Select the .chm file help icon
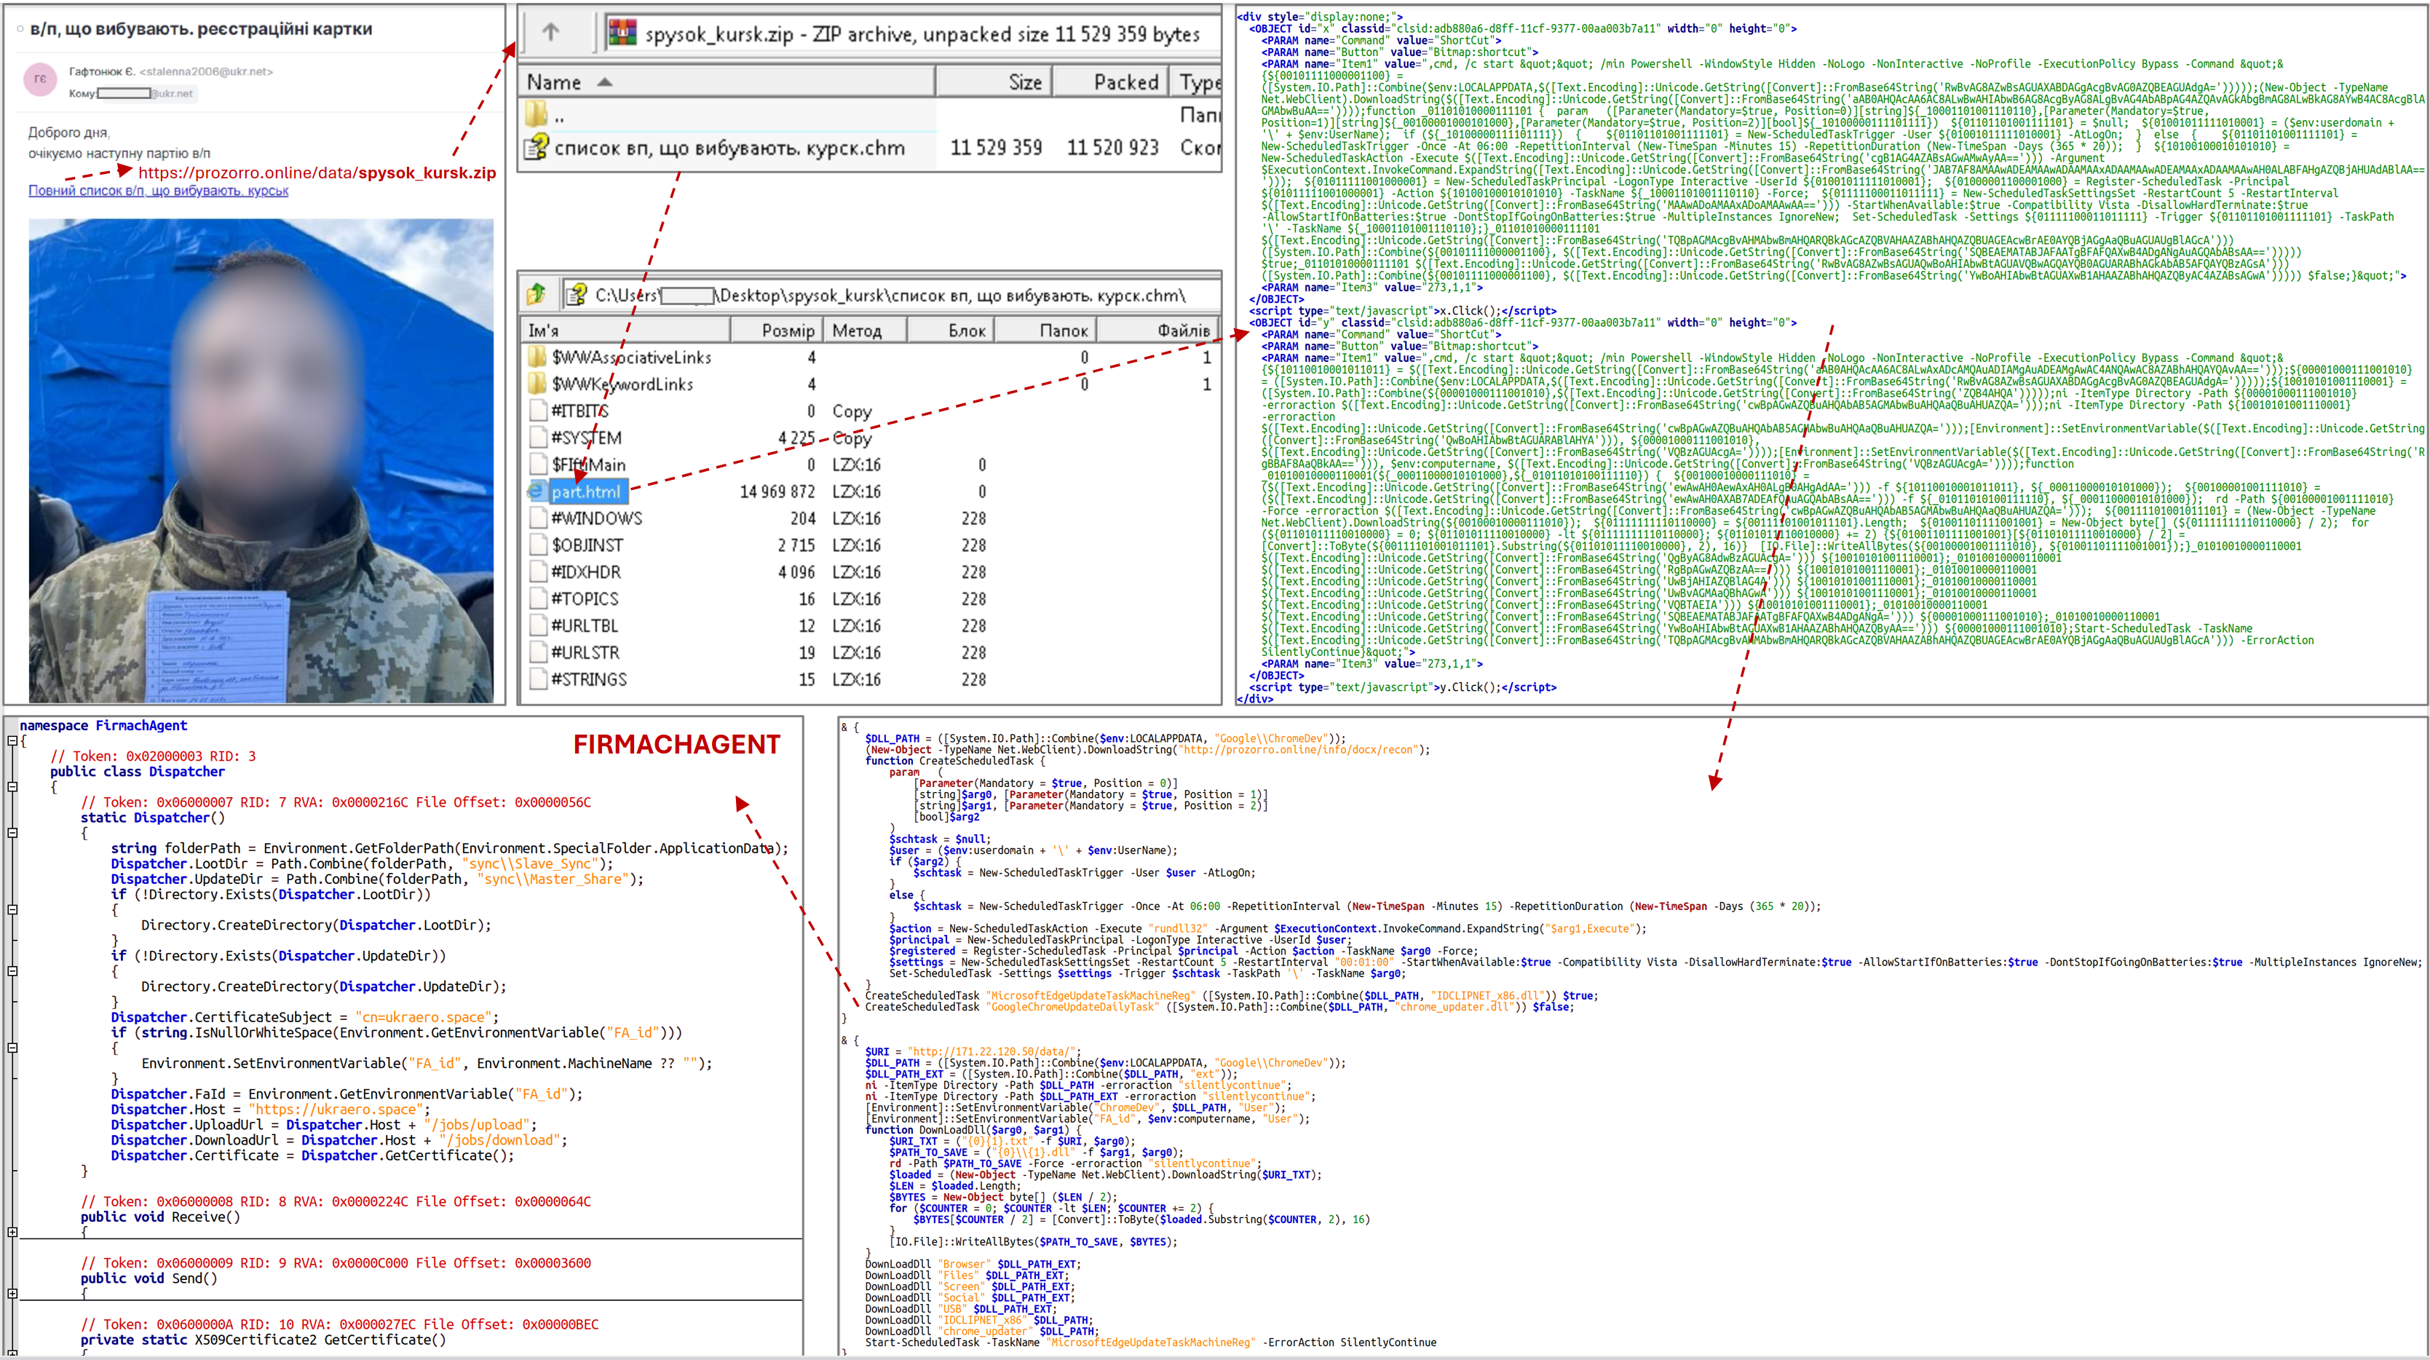The height and width of the screenshot is (1360, 2430). click(x=537, y=147)
